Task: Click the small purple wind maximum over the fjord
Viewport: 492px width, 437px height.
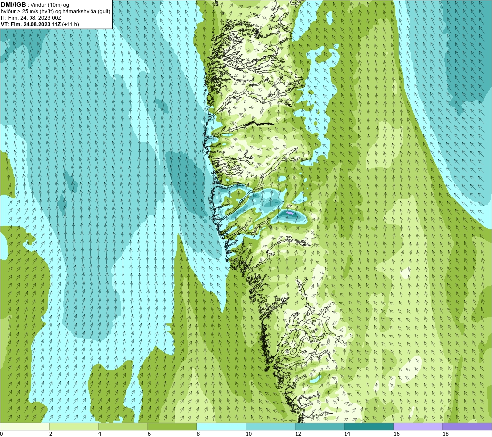Action: (x=291, y=213)
